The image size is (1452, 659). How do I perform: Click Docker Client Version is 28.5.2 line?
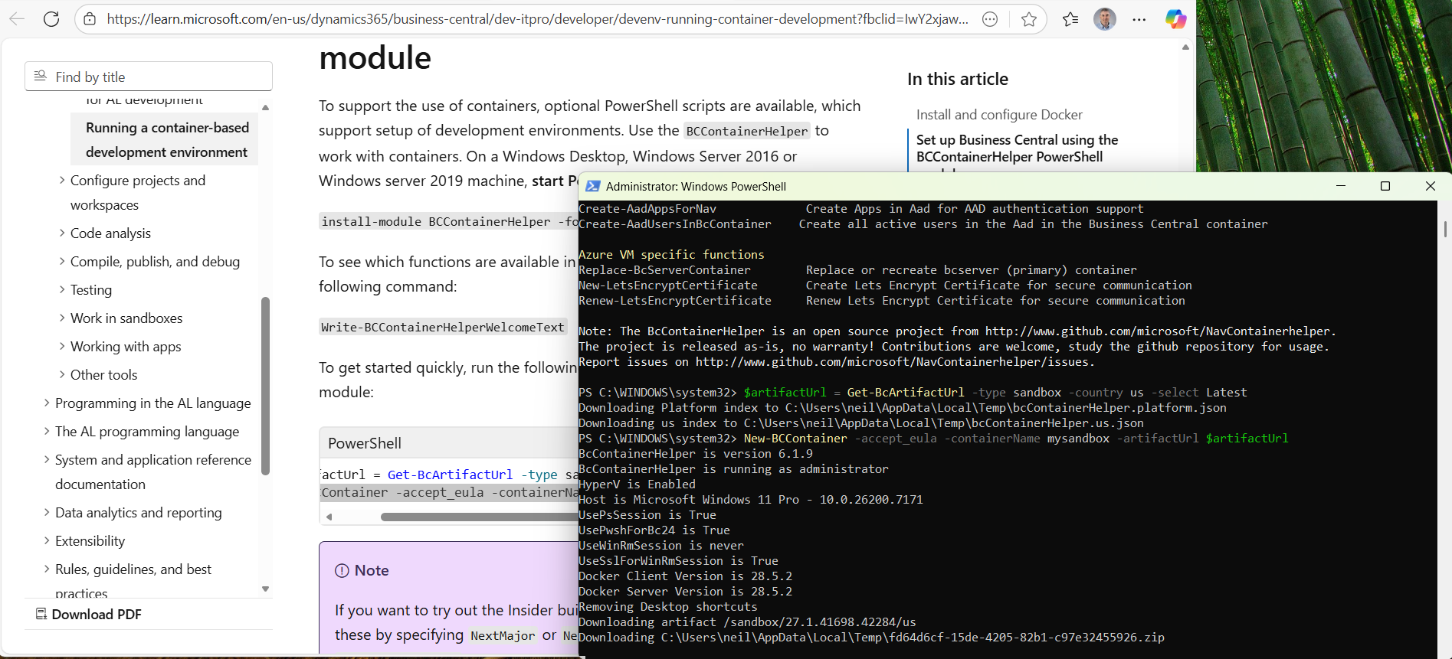click(685, 576)
